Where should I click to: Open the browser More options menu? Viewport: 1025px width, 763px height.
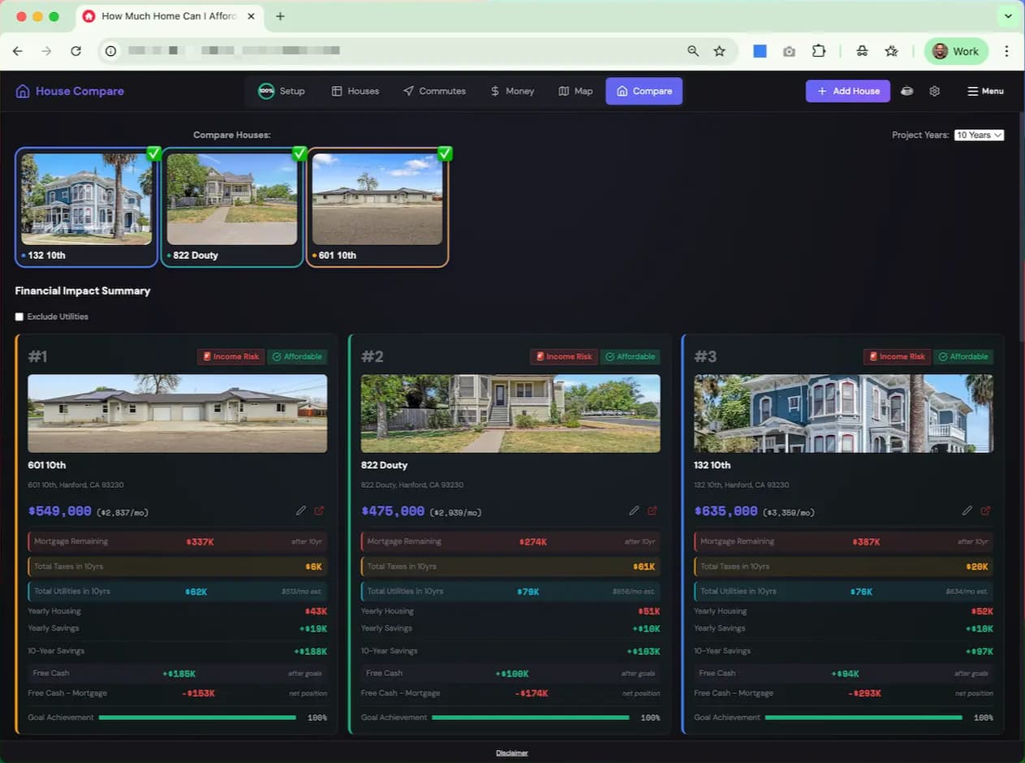pyautogui.click(x=1006, y=51)
